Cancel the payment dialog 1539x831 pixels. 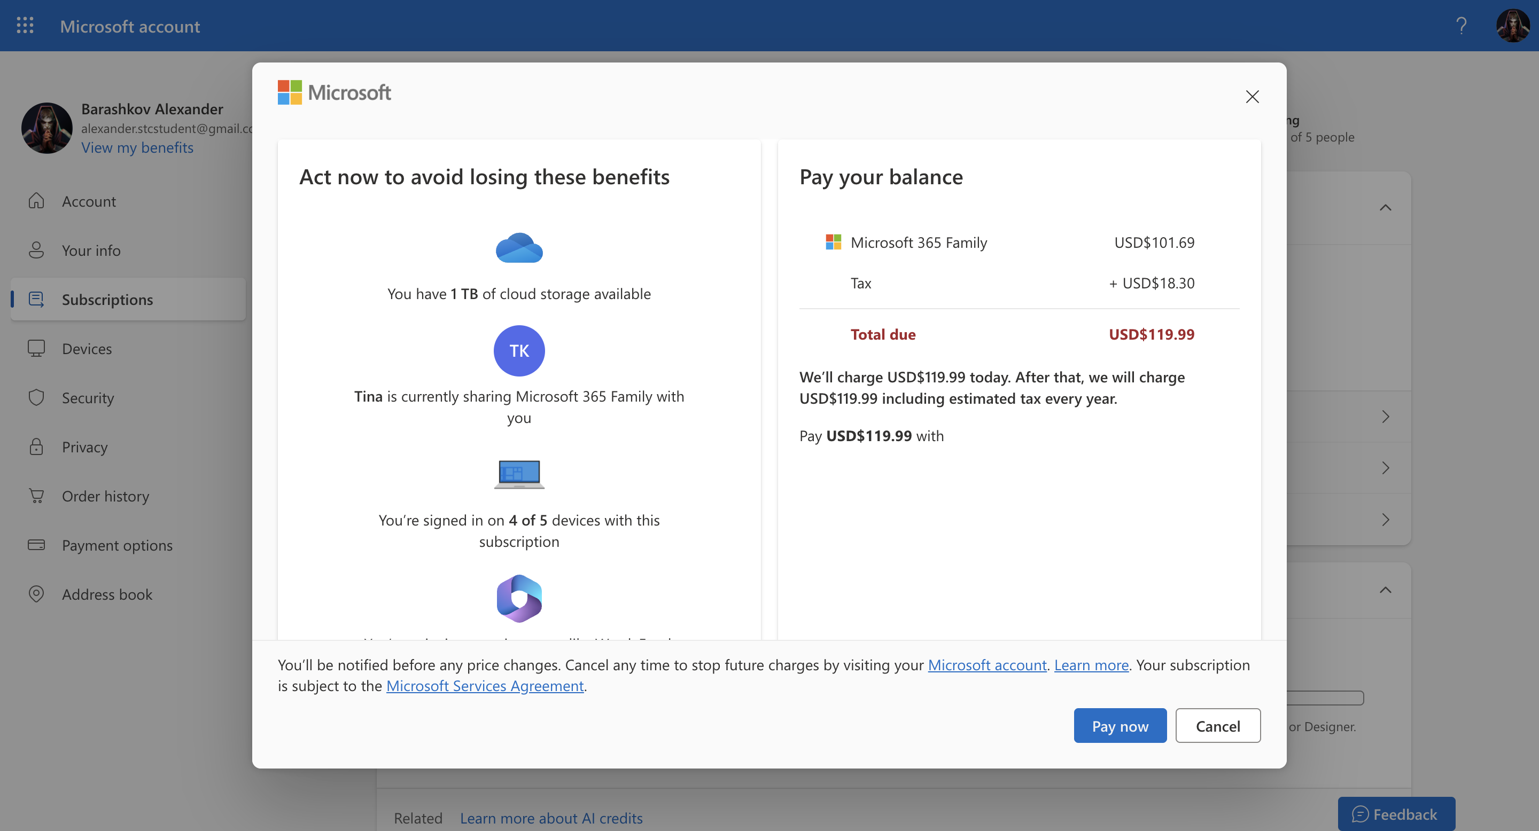1218,725
